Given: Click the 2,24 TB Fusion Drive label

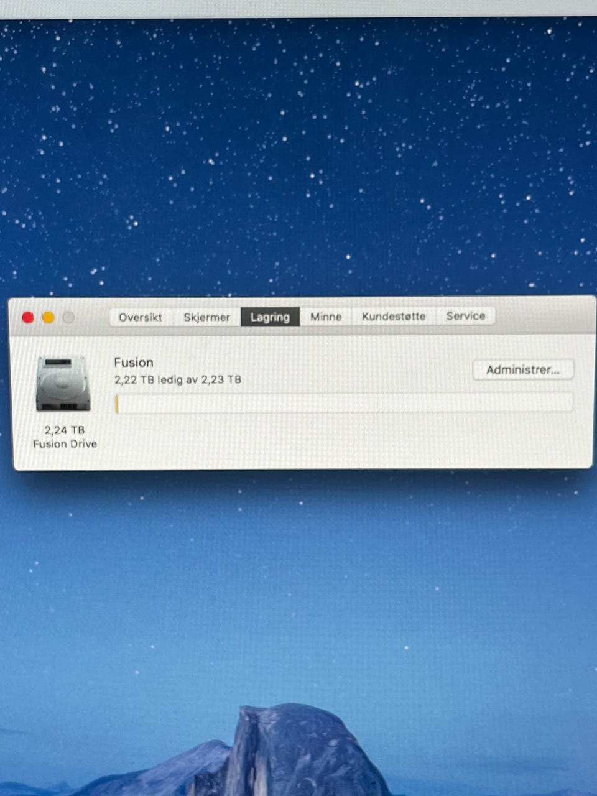Looking at the screenshot, I should (65, 437).
